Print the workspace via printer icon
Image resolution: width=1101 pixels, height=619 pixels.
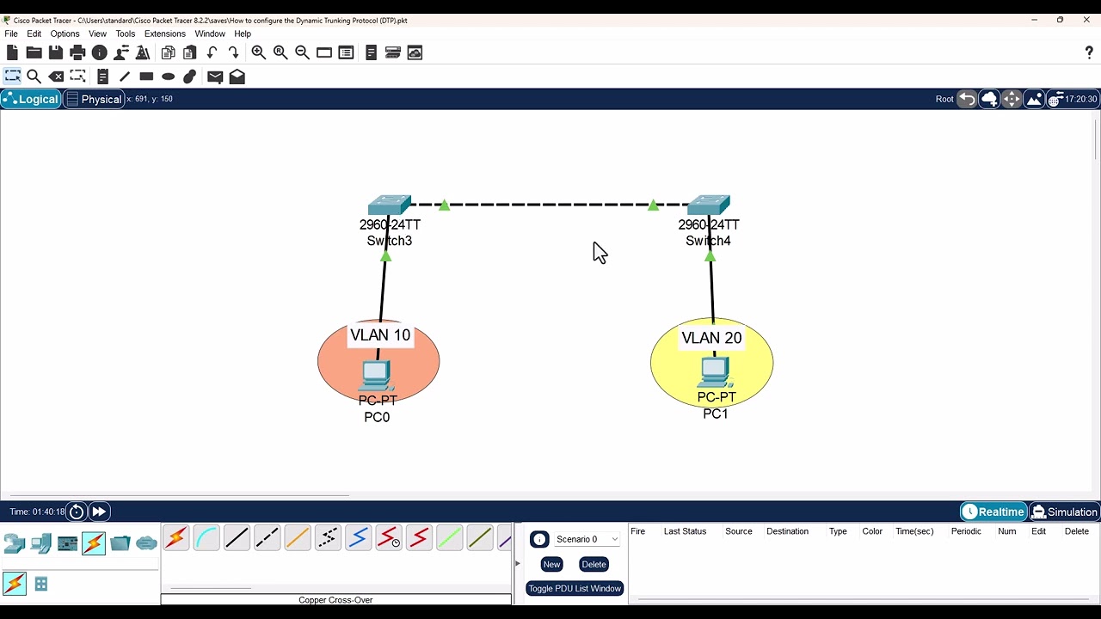(x=77, y=52)
